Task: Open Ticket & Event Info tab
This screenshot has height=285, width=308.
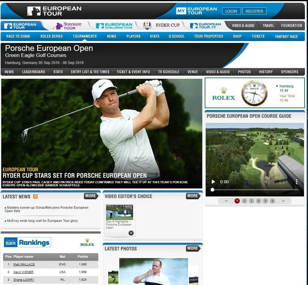Action: pyautogui.click(x=133, y=72)
